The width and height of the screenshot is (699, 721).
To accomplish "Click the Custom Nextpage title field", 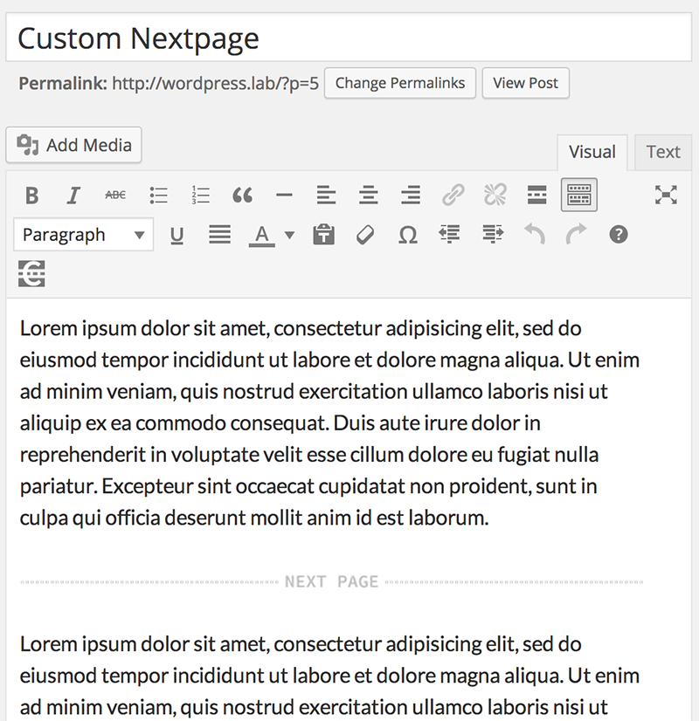I will [349, 39].
